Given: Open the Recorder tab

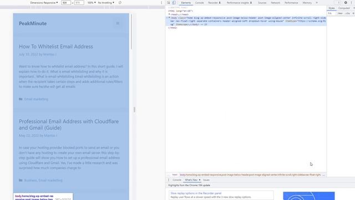Looking at the screenshot, I should tap(214, 3).
